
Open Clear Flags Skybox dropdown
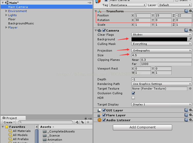click(162, 35)
